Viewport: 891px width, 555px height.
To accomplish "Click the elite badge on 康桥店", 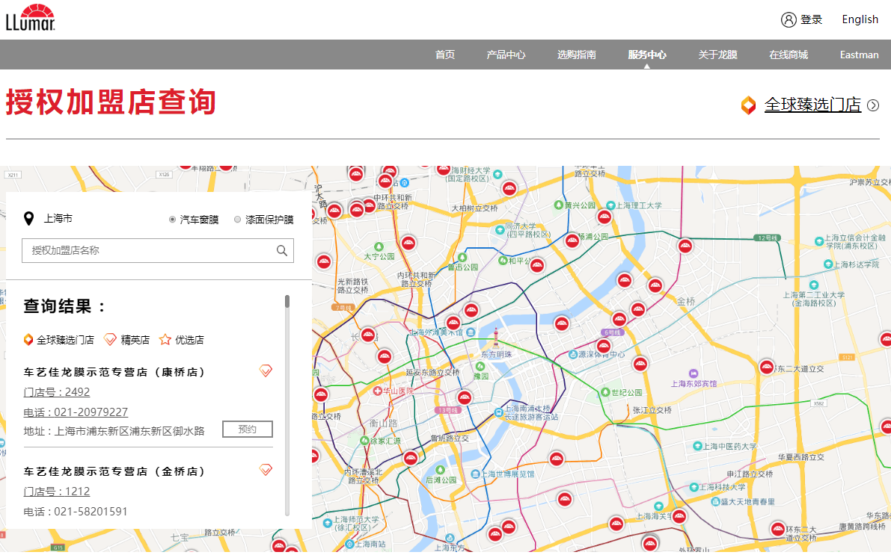I will pyautogui.click(x=266, y=371).
